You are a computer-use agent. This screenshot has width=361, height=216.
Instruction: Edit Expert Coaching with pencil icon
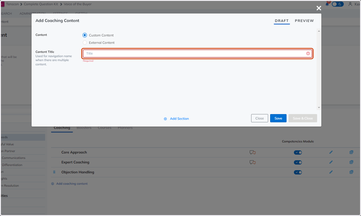(331, 162)
